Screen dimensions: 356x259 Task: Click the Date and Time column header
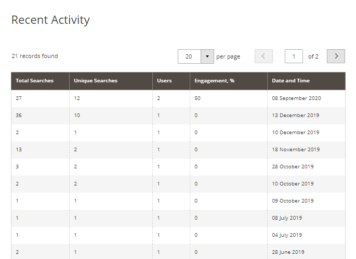[291, 81]
